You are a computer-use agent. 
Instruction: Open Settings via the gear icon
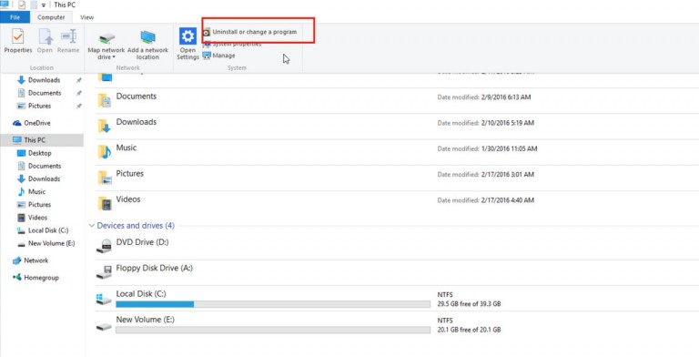[x=187, y=36]
